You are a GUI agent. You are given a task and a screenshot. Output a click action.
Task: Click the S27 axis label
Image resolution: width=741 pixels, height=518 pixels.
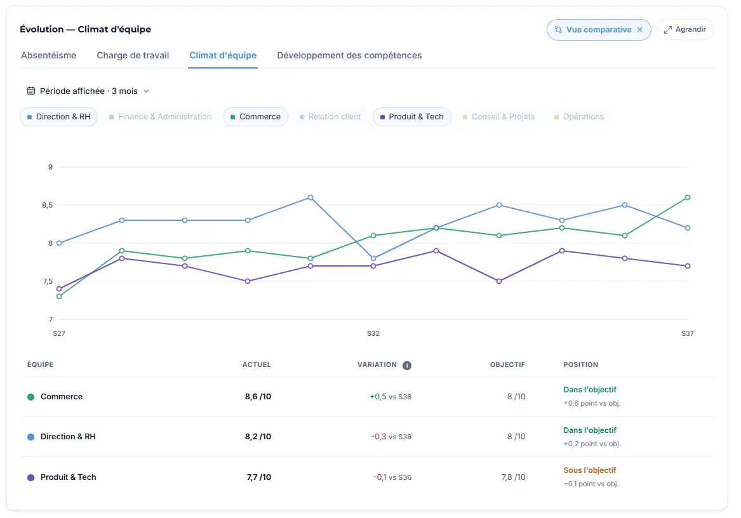click(x=59, y=334)
